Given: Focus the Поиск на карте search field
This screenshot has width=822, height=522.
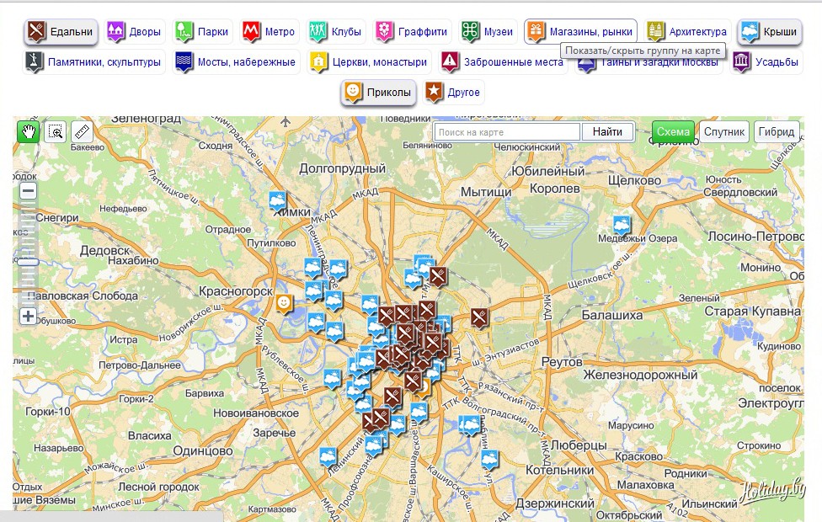Looking at the screenshot, I should pos(508,132).
